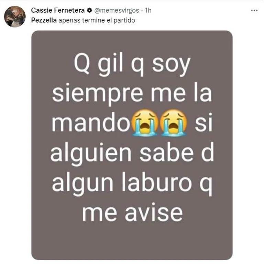Click the first crying emoji in the image
264x264 pixels.
[x=144, y=122]
